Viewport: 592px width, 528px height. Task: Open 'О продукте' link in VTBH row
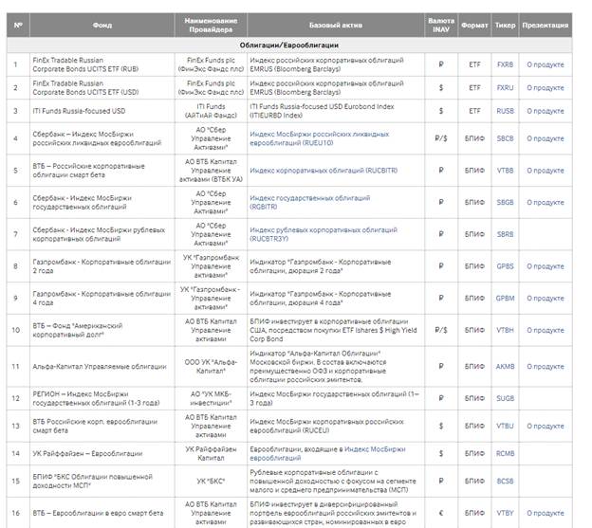pos(546,330)
